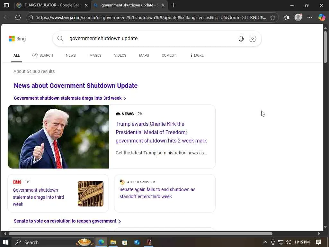Click the taskbar Search box
Image resolution: width=329 pixels, height=247 pixels.
tap(53, 242)
